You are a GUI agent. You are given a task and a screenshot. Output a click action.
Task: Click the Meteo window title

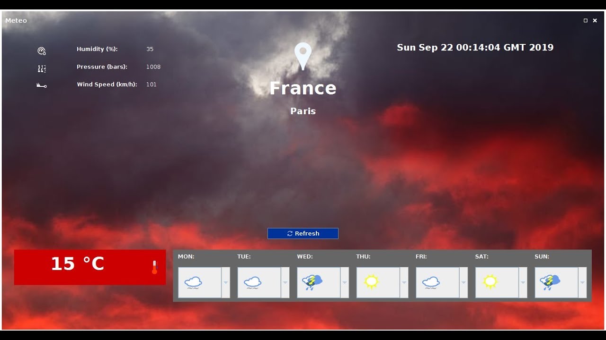tap(16, 20)
